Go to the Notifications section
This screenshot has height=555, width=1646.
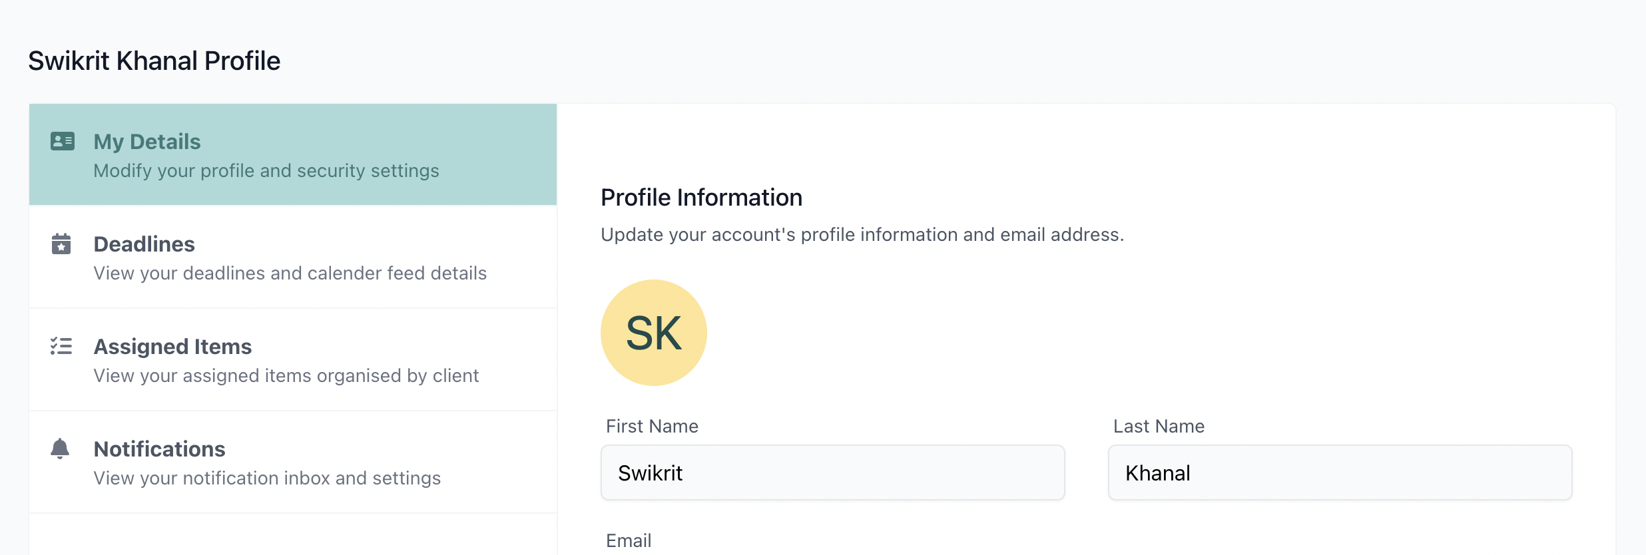click(x=293, y=462)
